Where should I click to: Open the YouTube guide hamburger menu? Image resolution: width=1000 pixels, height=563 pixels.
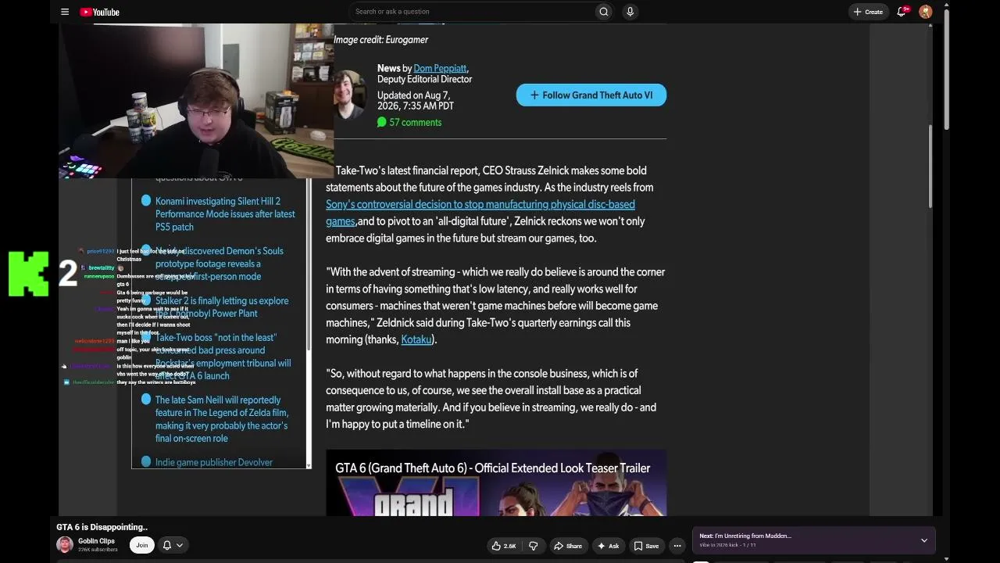click(65, 12)
